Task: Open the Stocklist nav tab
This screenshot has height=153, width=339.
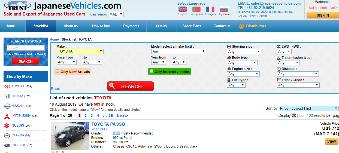Action: pyautogui.click(x=41, y=26)
